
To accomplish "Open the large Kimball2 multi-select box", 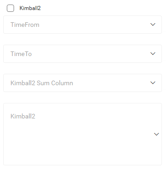I will pyautogui.click(x=83, y=134).
